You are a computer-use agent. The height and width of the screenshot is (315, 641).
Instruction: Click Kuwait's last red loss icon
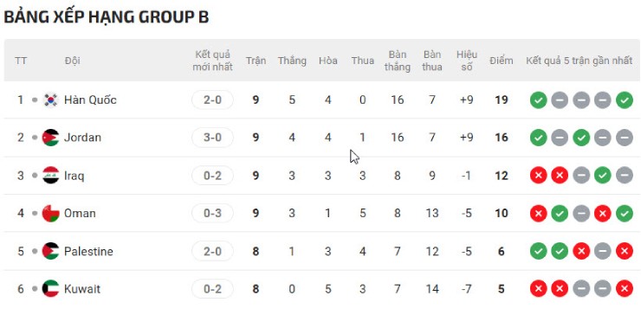625,289
